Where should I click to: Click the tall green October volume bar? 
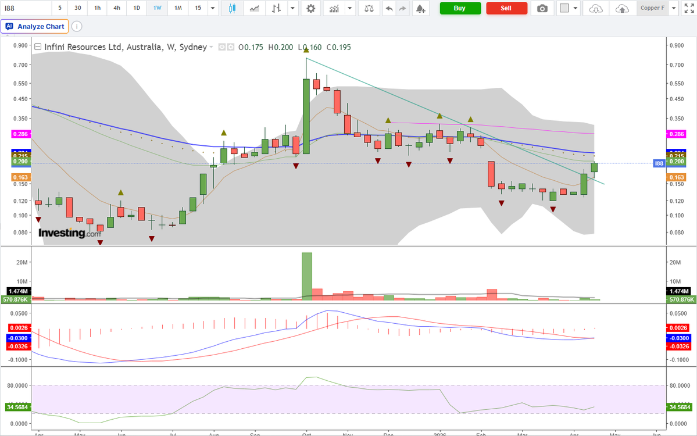tap(307, 276)
